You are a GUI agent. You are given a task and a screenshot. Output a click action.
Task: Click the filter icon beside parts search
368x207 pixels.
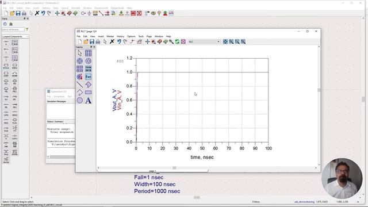[27, 29]
